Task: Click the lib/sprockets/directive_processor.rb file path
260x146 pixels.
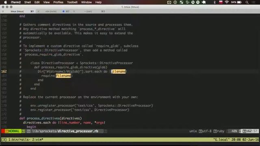Action: pos(65,131)
